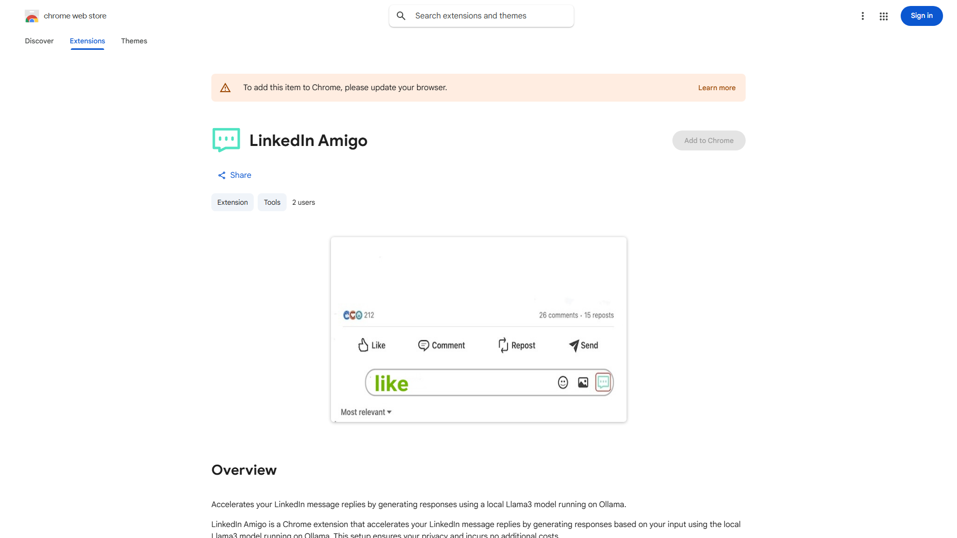
Task: Click the warning triangle in the banner
Action: coord(225,87)
